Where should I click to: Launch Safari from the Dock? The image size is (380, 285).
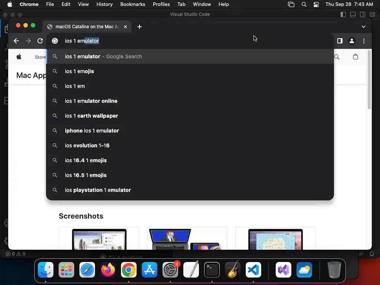87,270
